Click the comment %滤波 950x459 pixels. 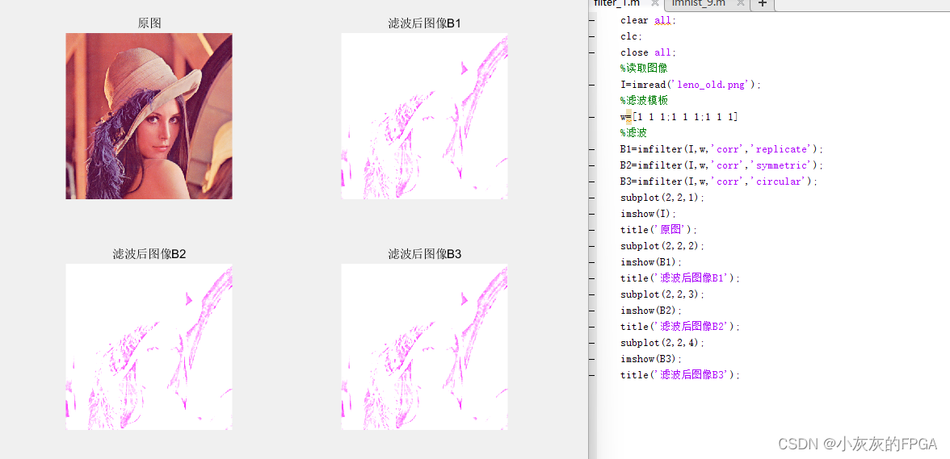click(633, 133)
